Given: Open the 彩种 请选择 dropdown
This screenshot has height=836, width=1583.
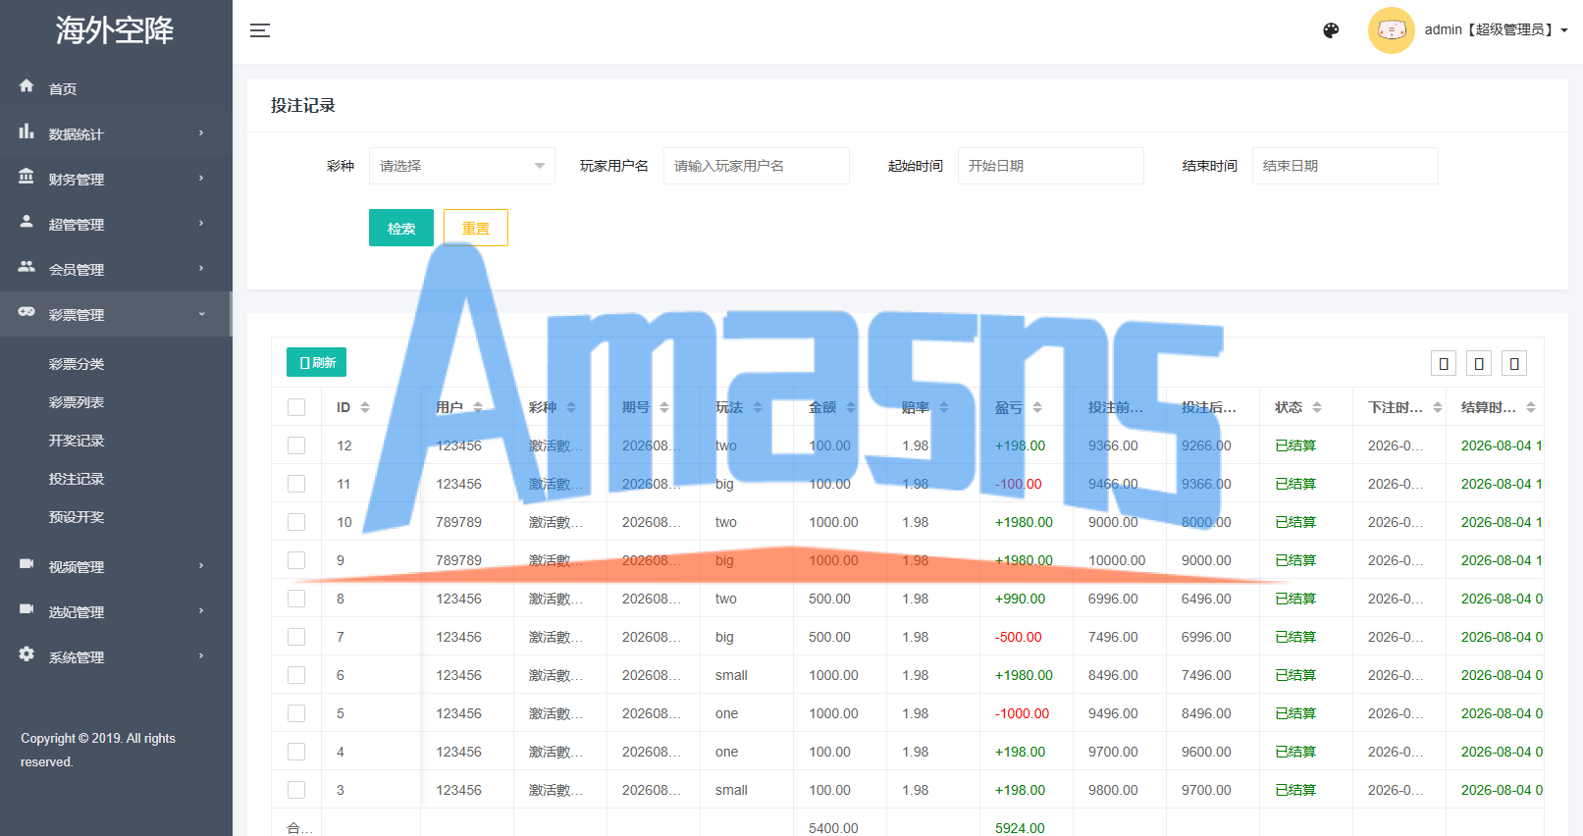Looking at the screenshot, I should [x=462, y=166].
